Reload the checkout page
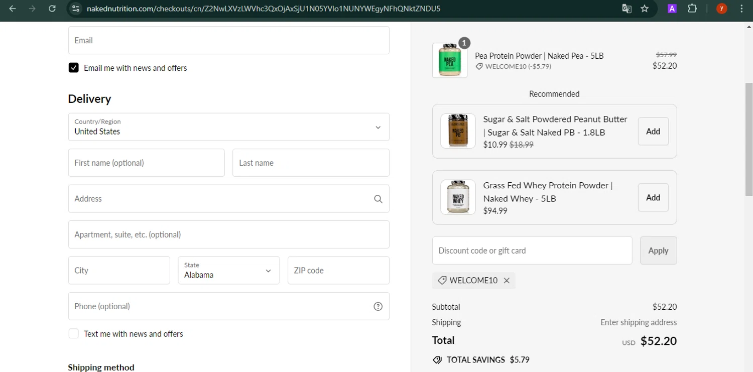 tap(52, 9)
